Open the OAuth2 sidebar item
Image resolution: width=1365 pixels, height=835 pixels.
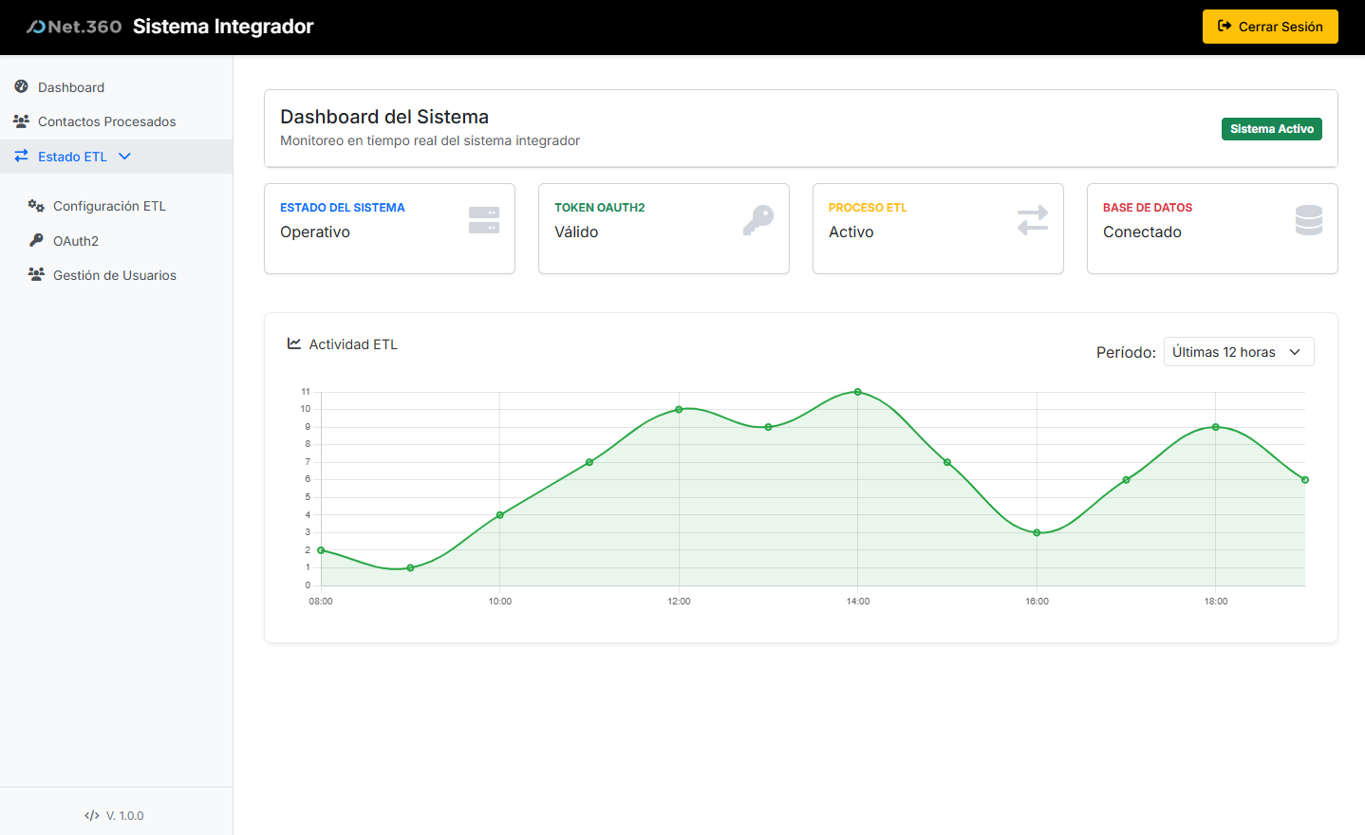tap(76, 241)
